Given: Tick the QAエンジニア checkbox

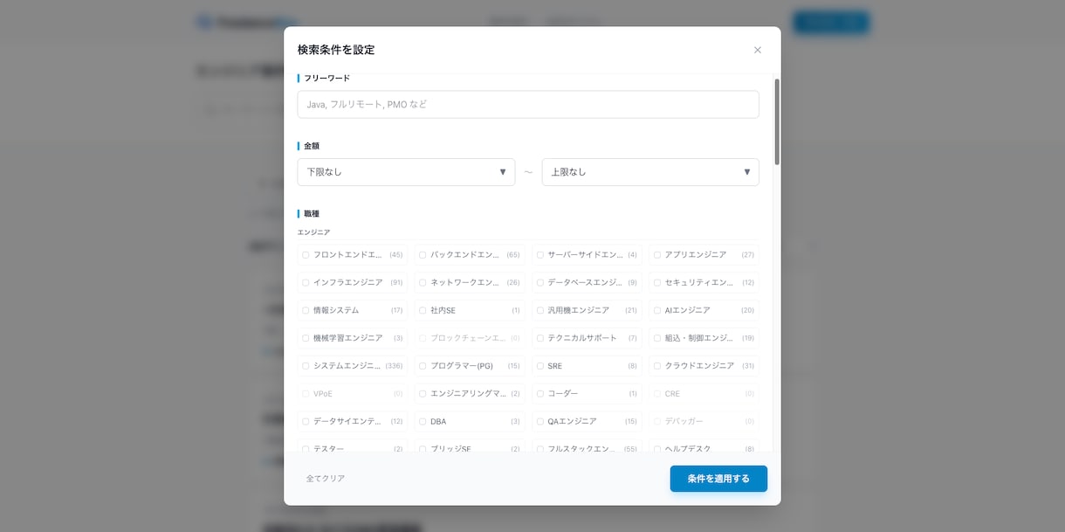Looking at the screenshot, I should click(539, 421).
